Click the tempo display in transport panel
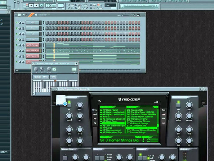 tap(51, 6)
